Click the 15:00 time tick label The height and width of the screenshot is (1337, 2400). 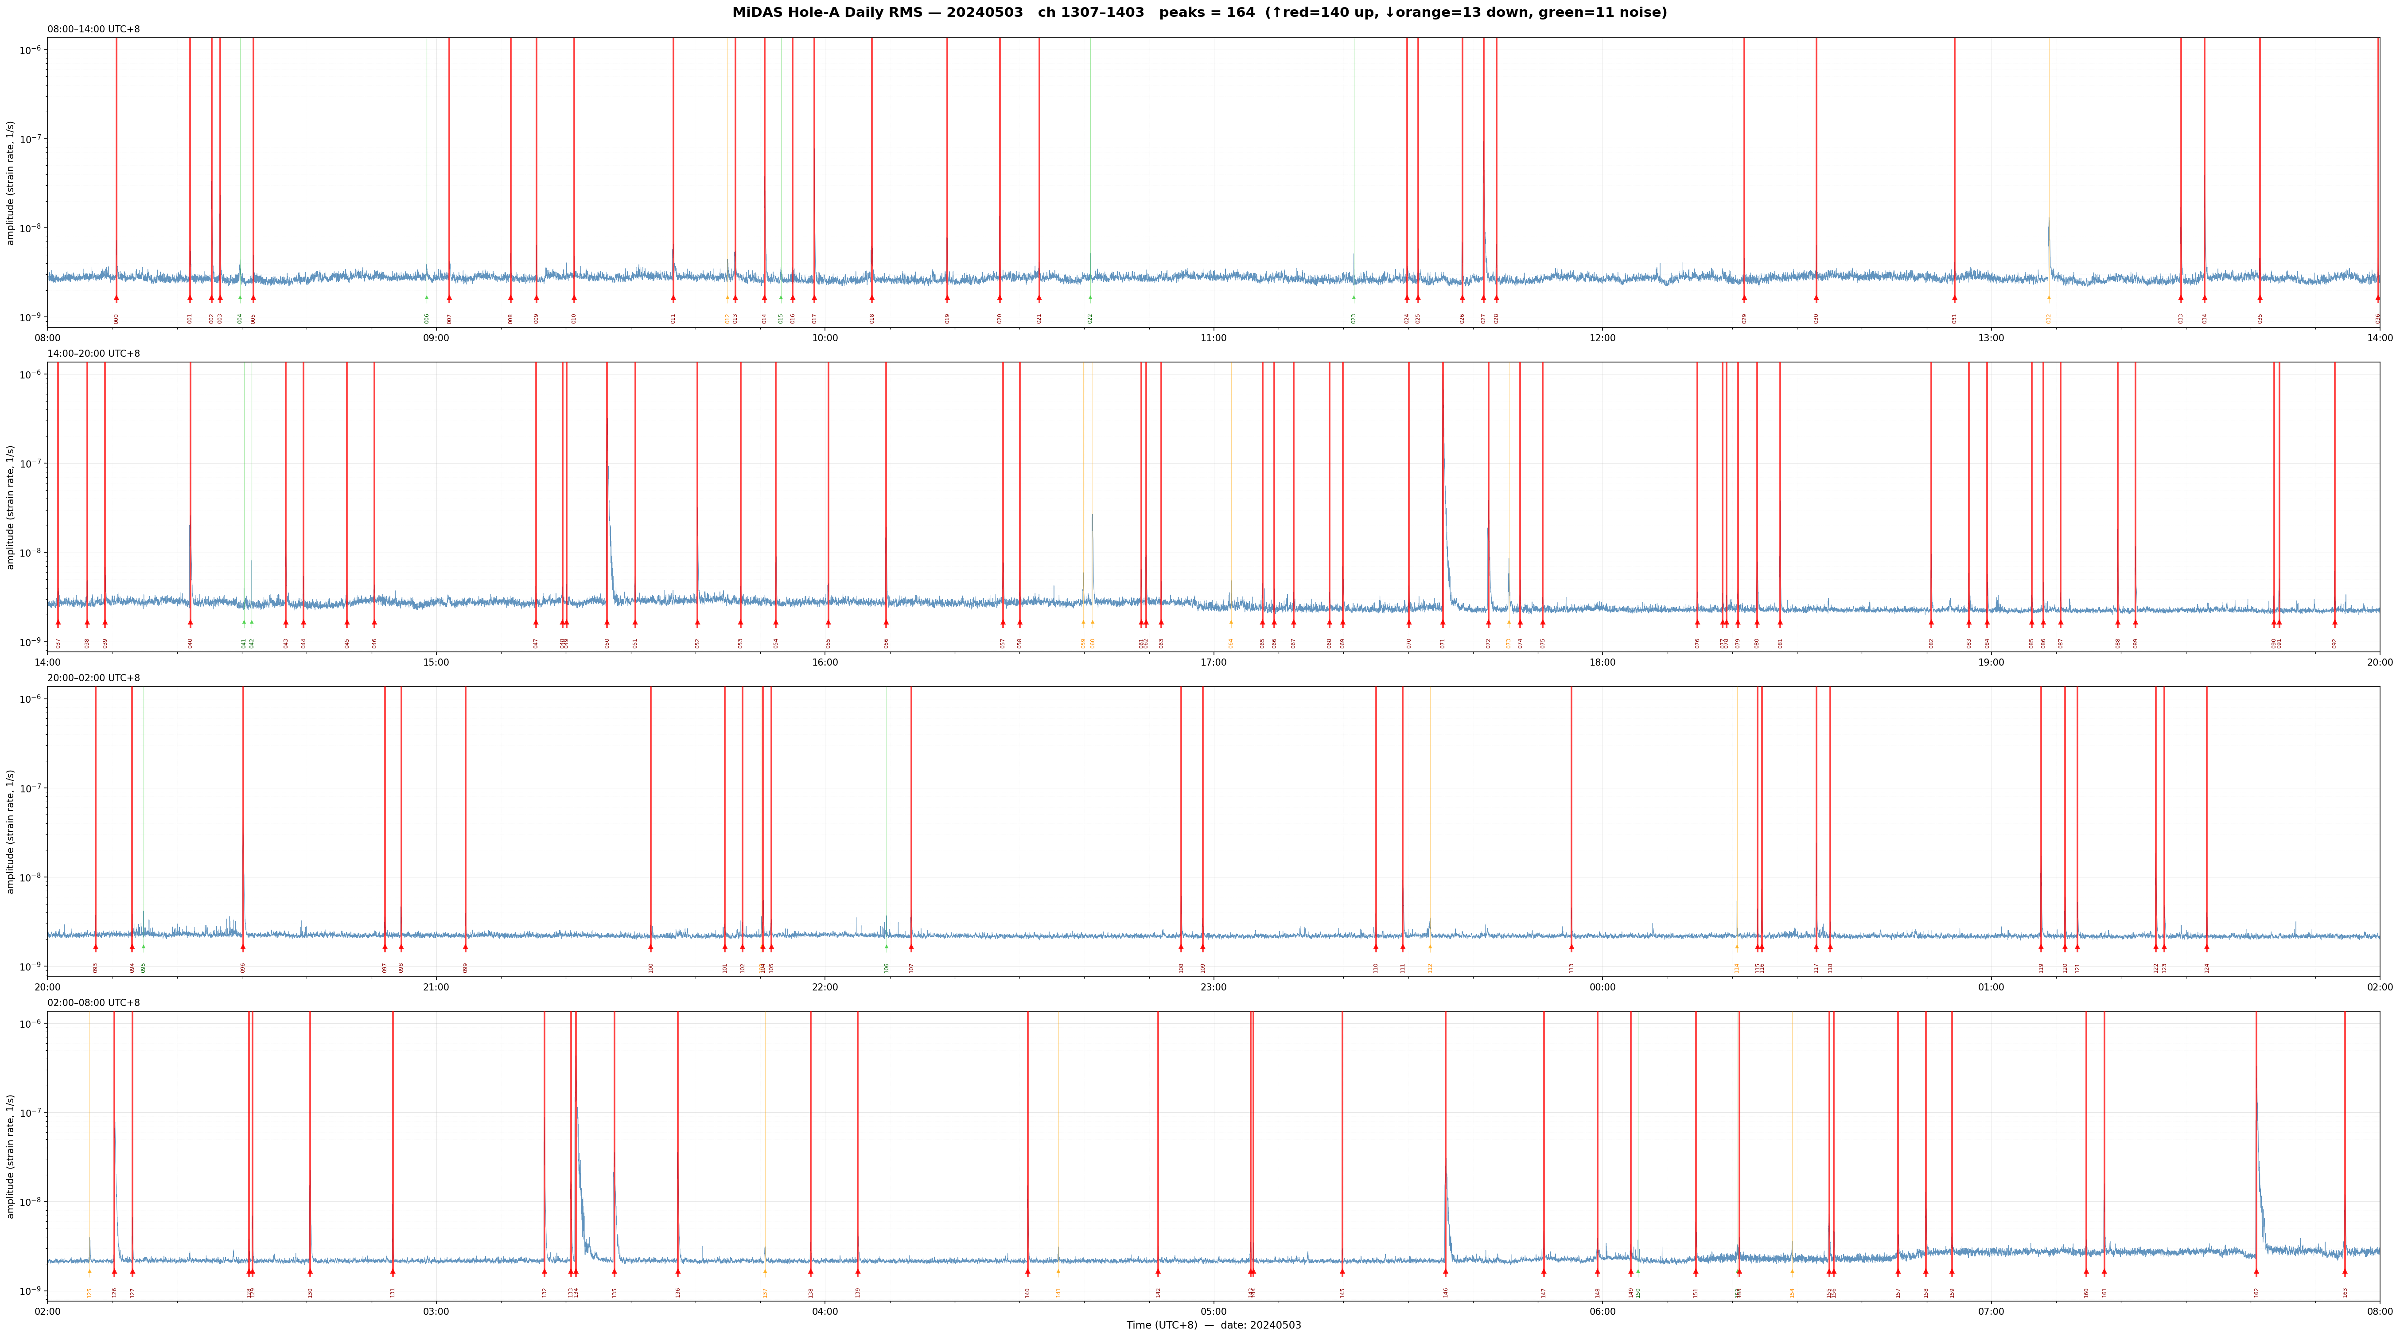click(436, 663)
